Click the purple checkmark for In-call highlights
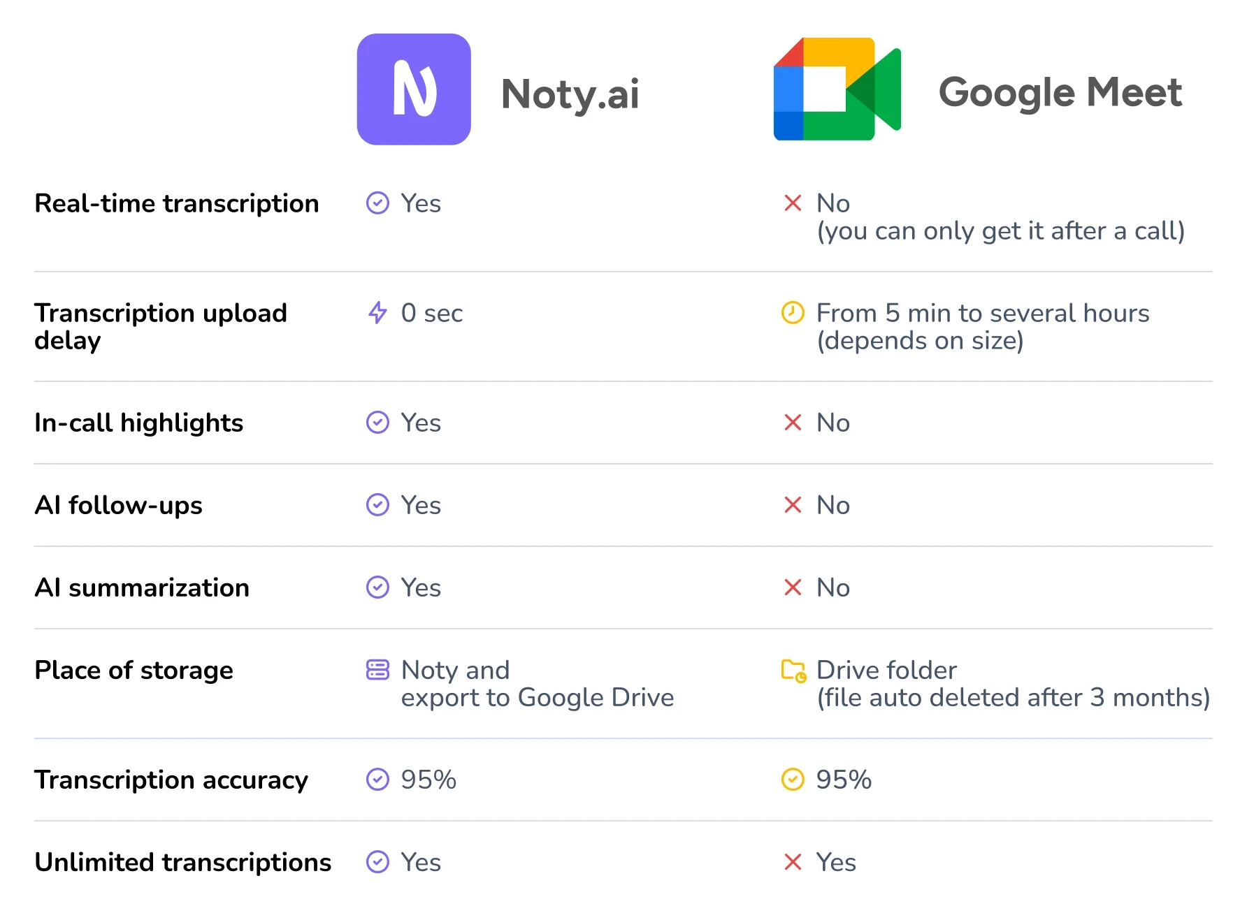The image size is (1247, 906). point(377,422)
